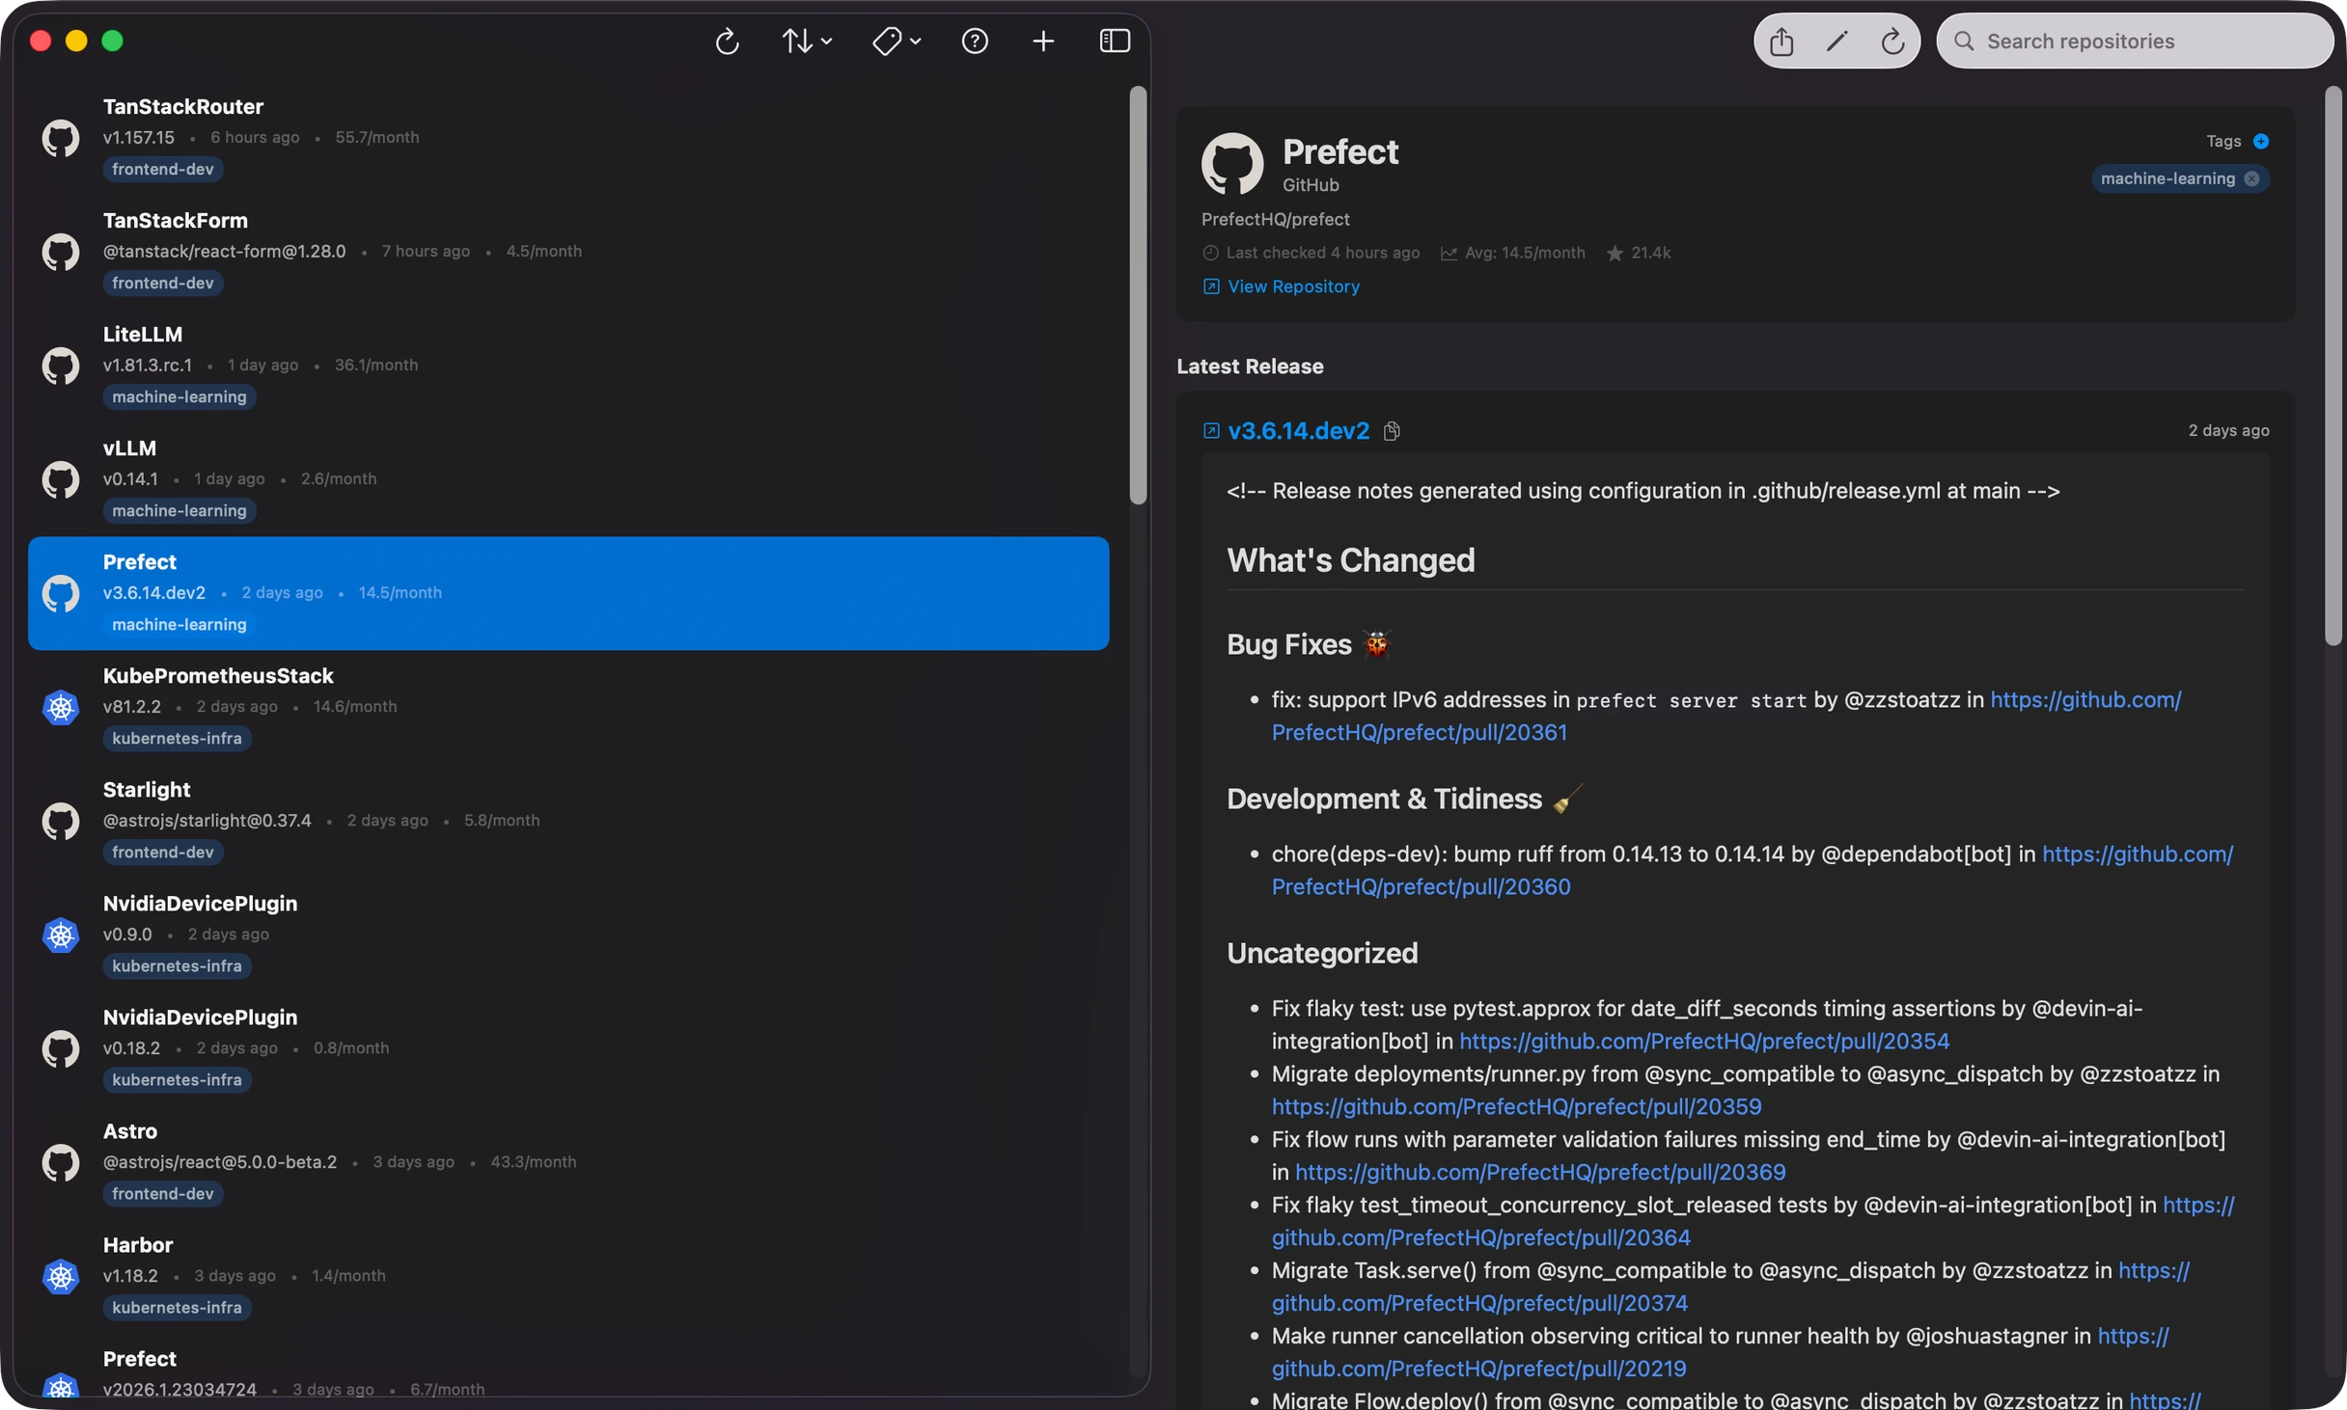Share the Prefect repository

tap(1781, 41)
